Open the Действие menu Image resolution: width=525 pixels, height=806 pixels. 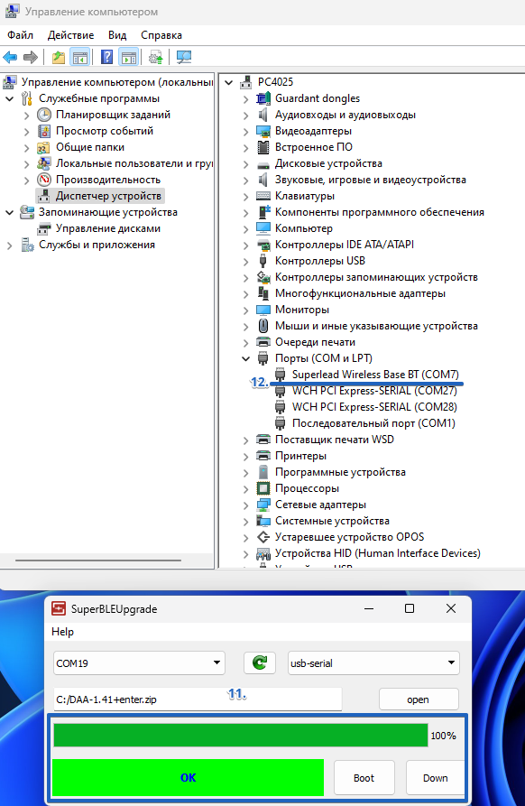pos(71,35)
